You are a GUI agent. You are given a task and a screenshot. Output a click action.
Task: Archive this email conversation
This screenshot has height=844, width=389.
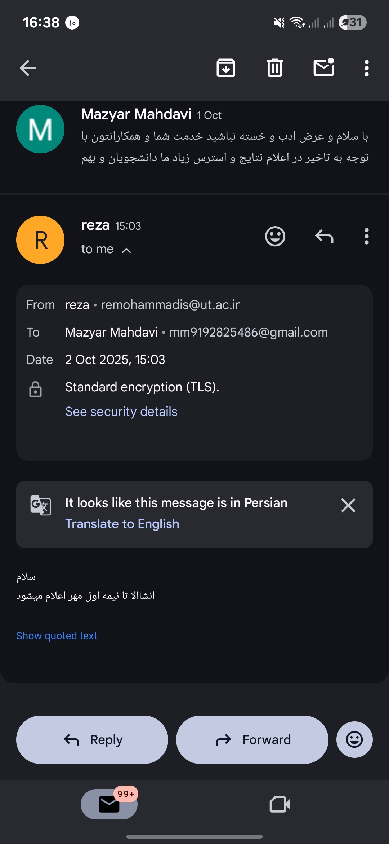pos(226,68)
